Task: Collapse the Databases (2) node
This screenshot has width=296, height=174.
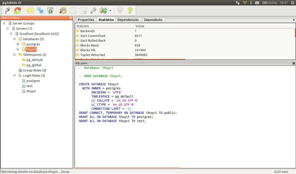Action: click(14, 39)
